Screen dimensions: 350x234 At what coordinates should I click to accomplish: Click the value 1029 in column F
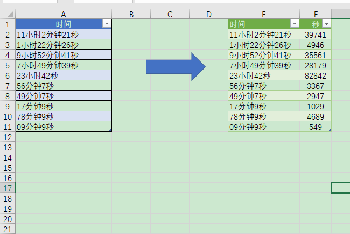[x=316, y=106]
